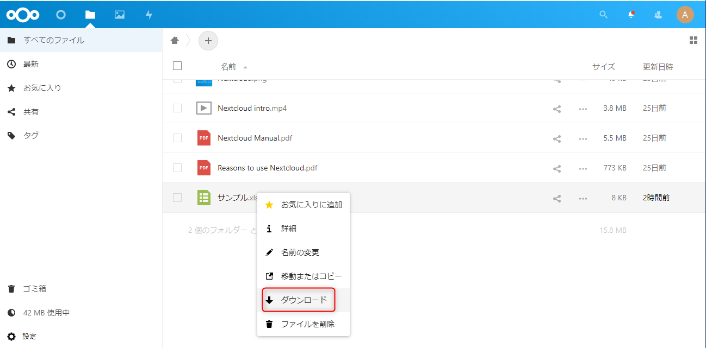Toggle the three-dot menu for サンプル.xlsx
706x348 pixels.
[x=583, y=198]
